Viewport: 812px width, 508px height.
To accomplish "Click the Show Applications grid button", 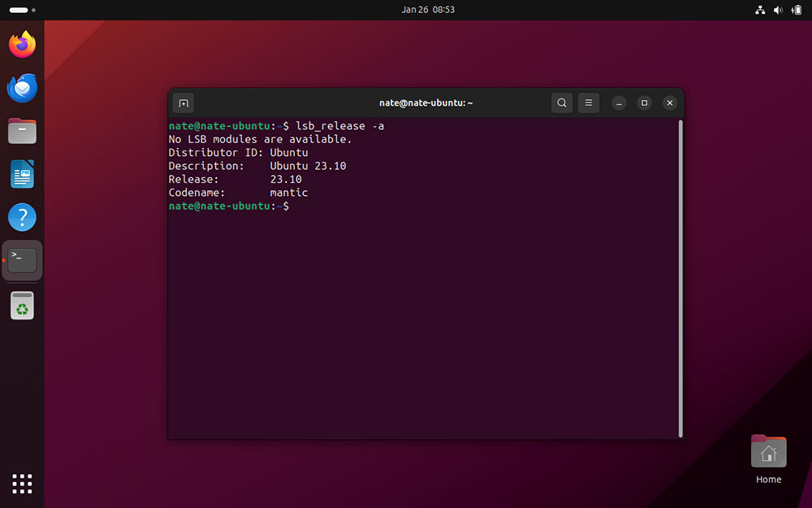I will click(x=22, y=484).
